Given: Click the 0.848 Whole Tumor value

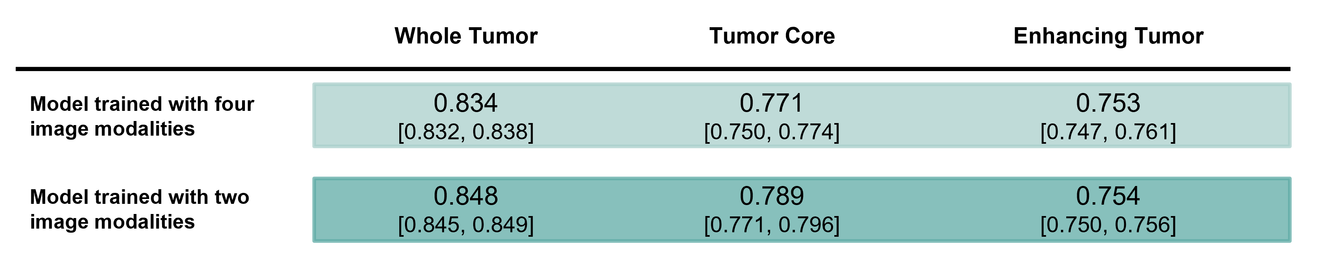Looking at the screenshot, I should [x=465, y=196].
